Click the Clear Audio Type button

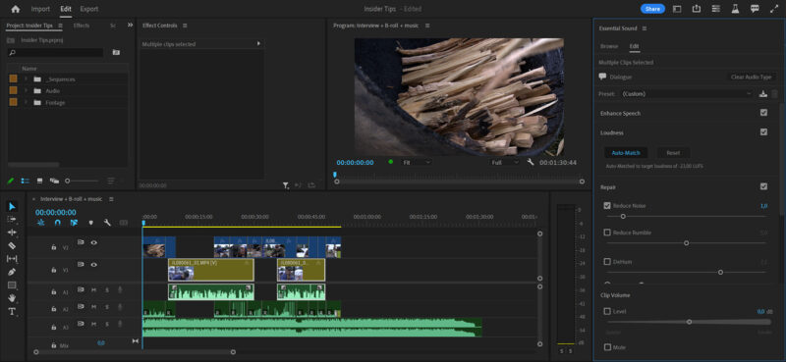pos(751,78)
